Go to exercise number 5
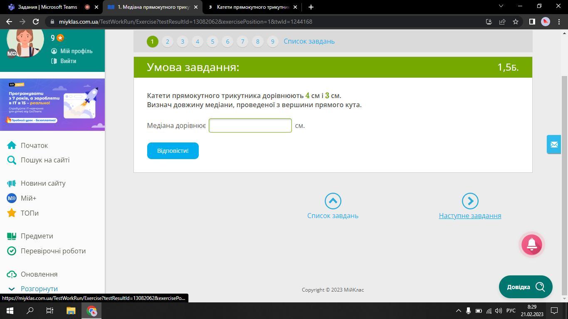 coord(212,42)
